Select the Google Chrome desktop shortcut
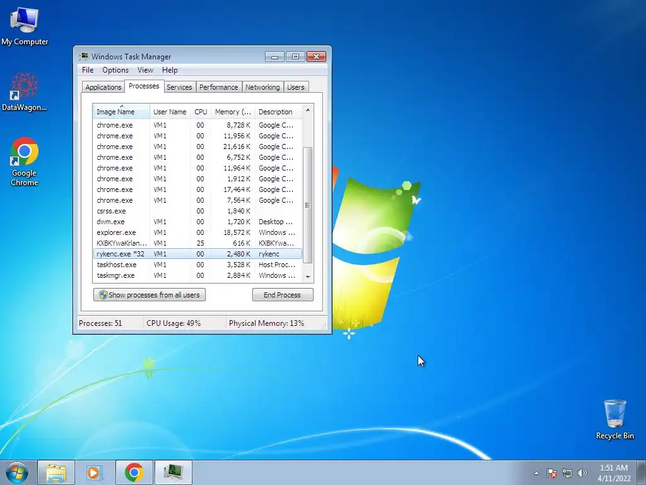 (25, 161)
